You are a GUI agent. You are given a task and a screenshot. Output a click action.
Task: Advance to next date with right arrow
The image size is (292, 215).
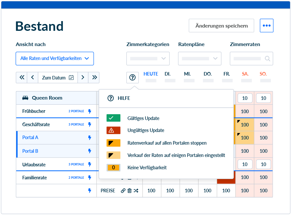83,78
